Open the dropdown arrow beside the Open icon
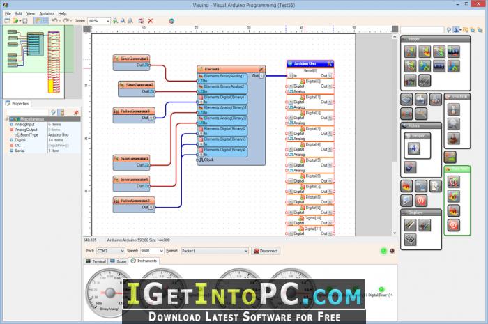 pos(20,21)
